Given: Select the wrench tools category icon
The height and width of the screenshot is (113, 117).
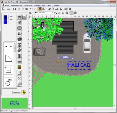Looking at the screenshot, I should tap(19, 78).
